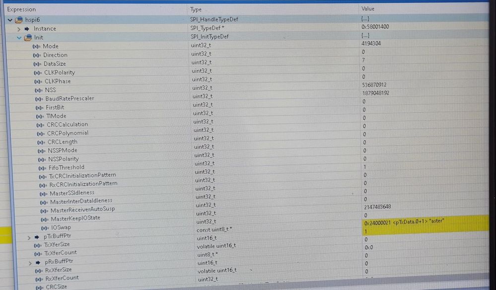Image resolution: width=496 pixels, height=290 pixels.
Task: Sort by the Value column header
Action: (367, 9)
